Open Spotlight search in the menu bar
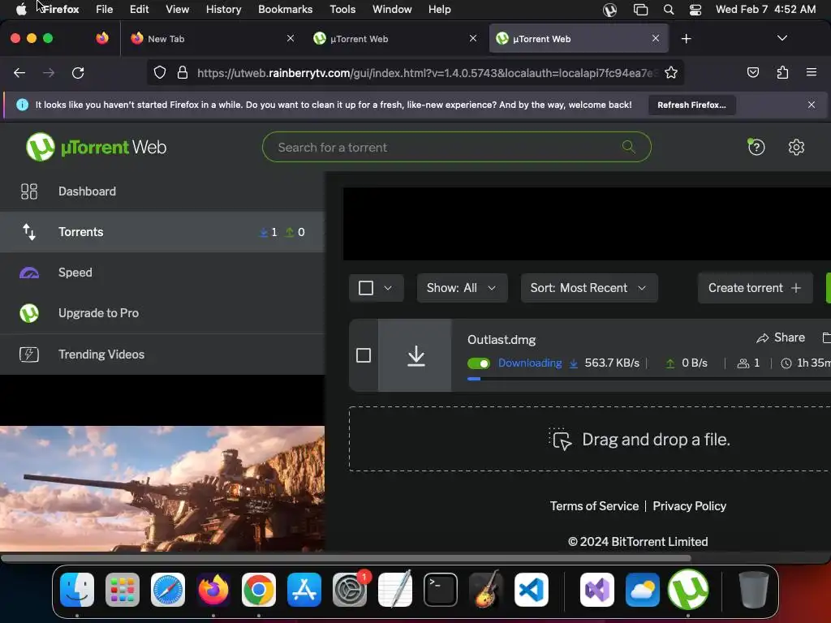Image resolution: width=831 pixels, height=623 pixels. point(669,10)
